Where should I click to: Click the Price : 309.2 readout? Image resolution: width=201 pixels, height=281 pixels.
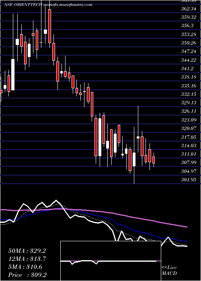coord(27,275)
